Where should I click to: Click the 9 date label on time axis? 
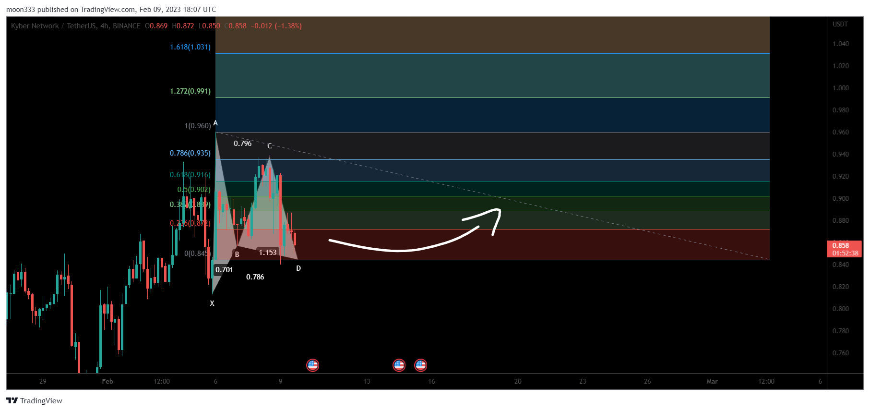pos(280,381)
